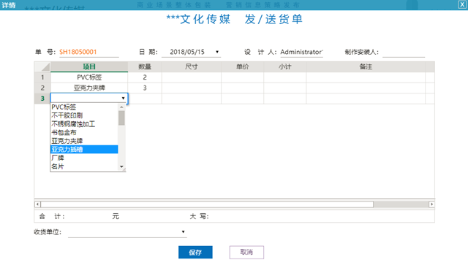The image size is (468, 268).
Task: Choose 不干胶印刷 in the item list
Action: click(x=84, y=115)
